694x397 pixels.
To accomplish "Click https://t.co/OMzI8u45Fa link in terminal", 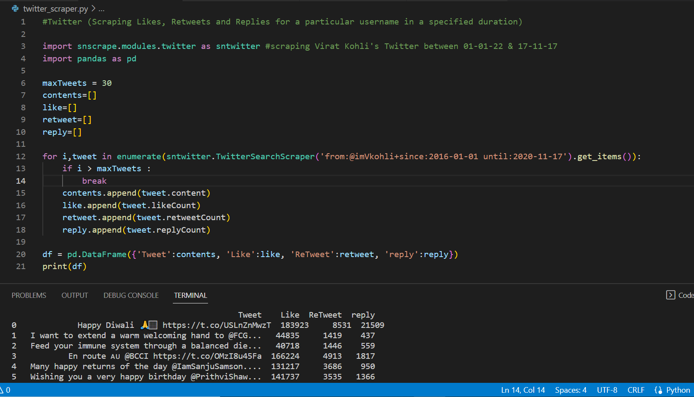I will [207, 356].
